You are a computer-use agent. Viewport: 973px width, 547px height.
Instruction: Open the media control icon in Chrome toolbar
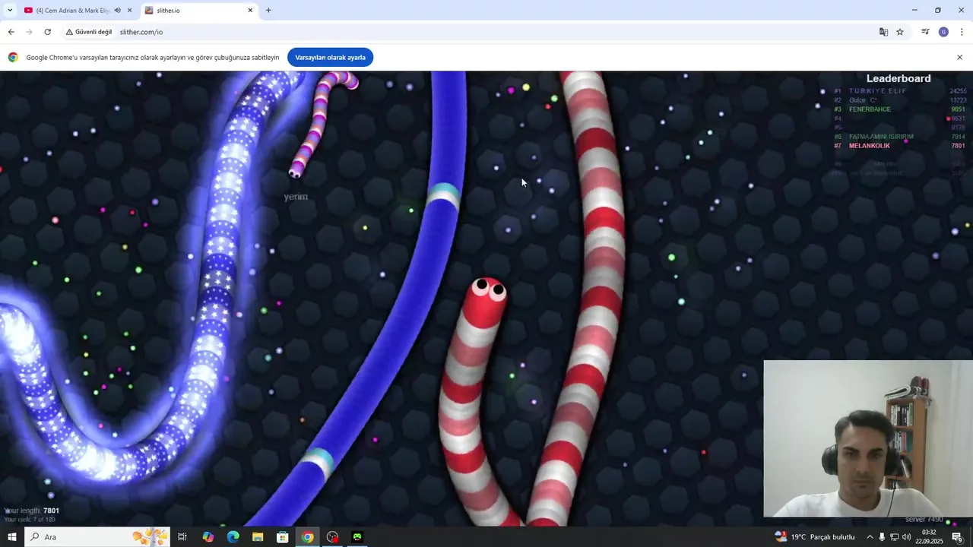[925, 32]
